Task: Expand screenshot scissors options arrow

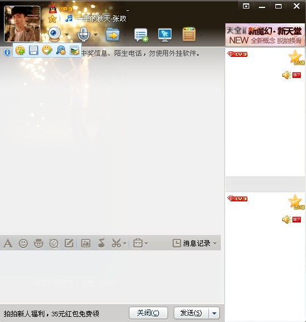Action: (x=124, y=243)
